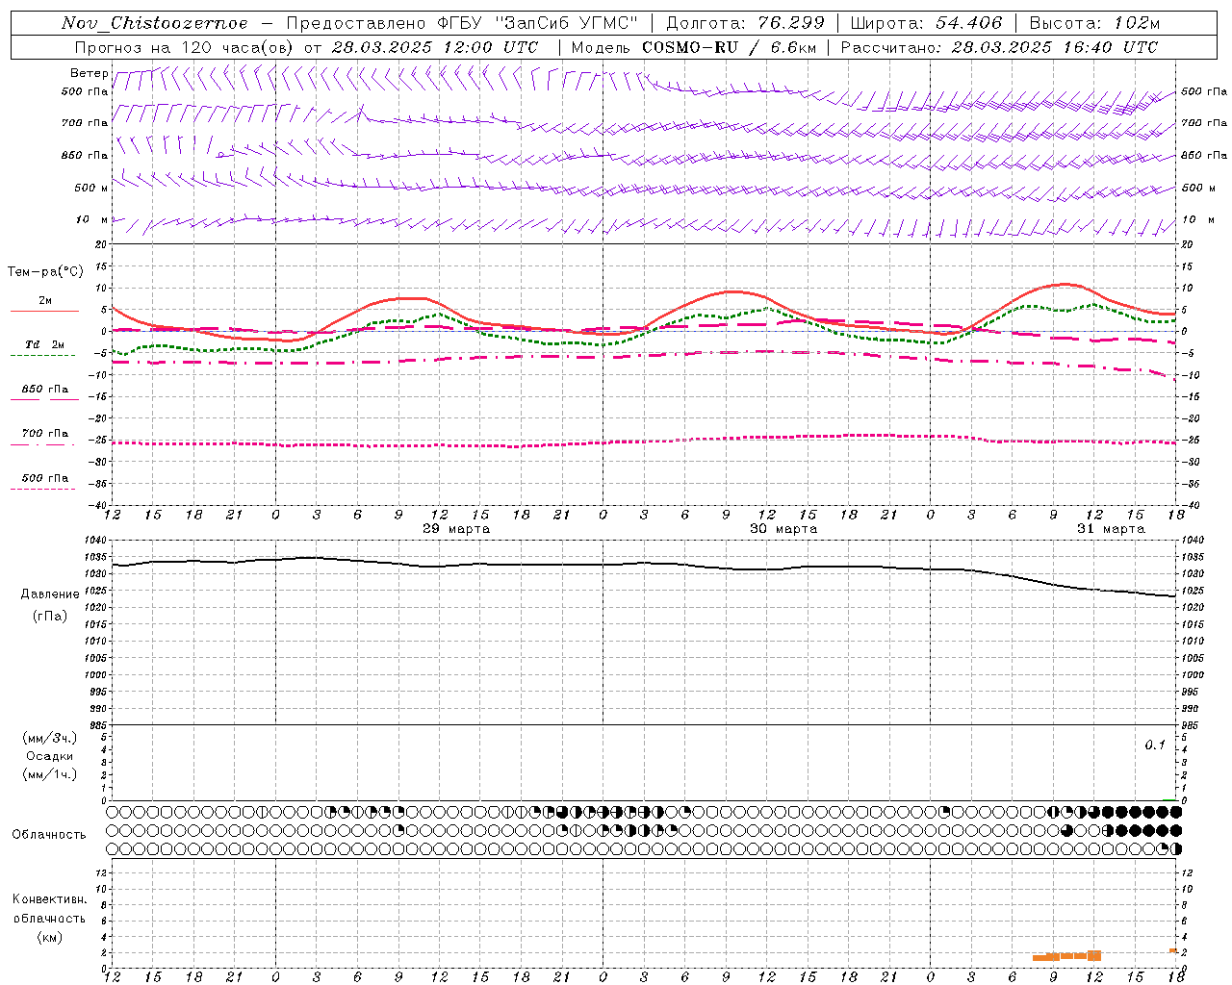This screenshot has height=985, width=1232.
Task: Click the '29 марта' date label
Action: coord(456,529)
